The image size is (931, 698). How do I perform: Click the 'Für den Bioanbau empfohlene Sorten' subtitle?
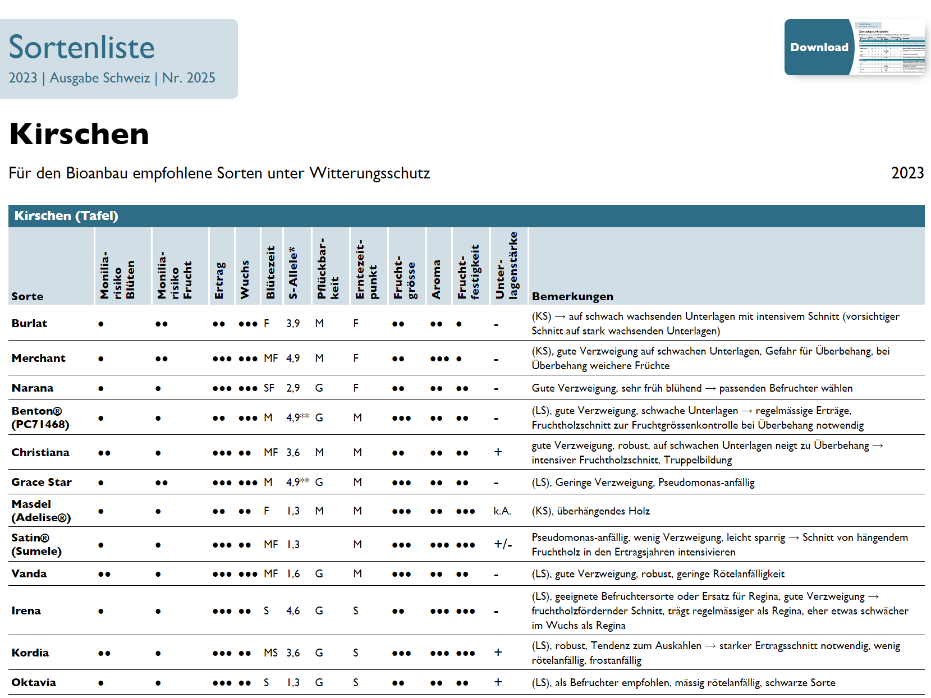pyautogui.click(x=219, y=173)
